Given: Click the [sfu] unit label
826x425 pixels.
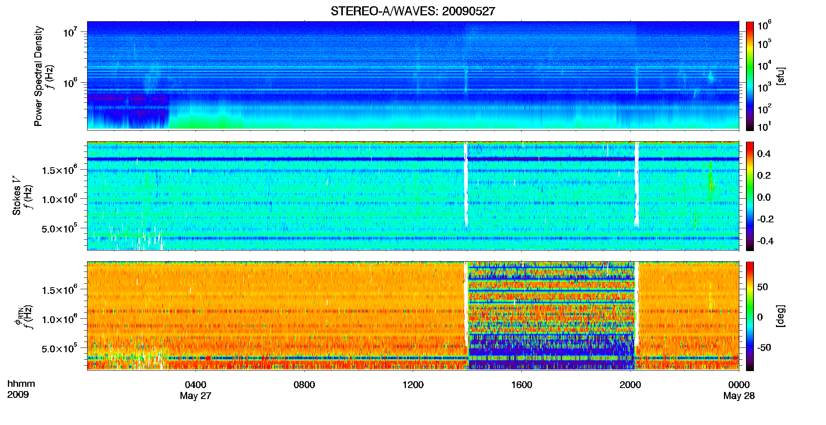Looking at the screenshot, I should point(781,76).
